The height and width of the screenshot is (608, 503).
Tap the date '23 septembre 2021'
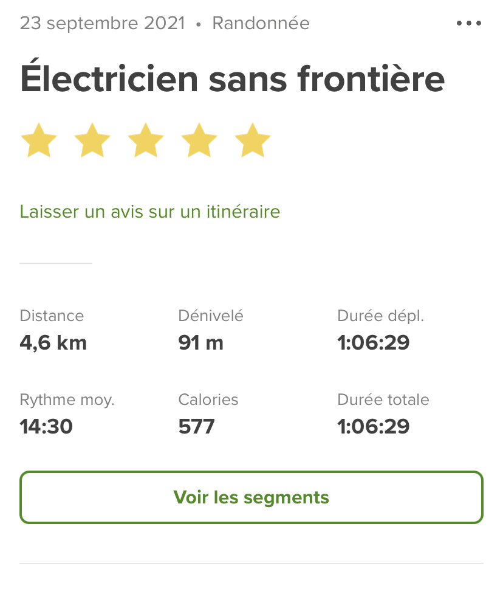103,24
